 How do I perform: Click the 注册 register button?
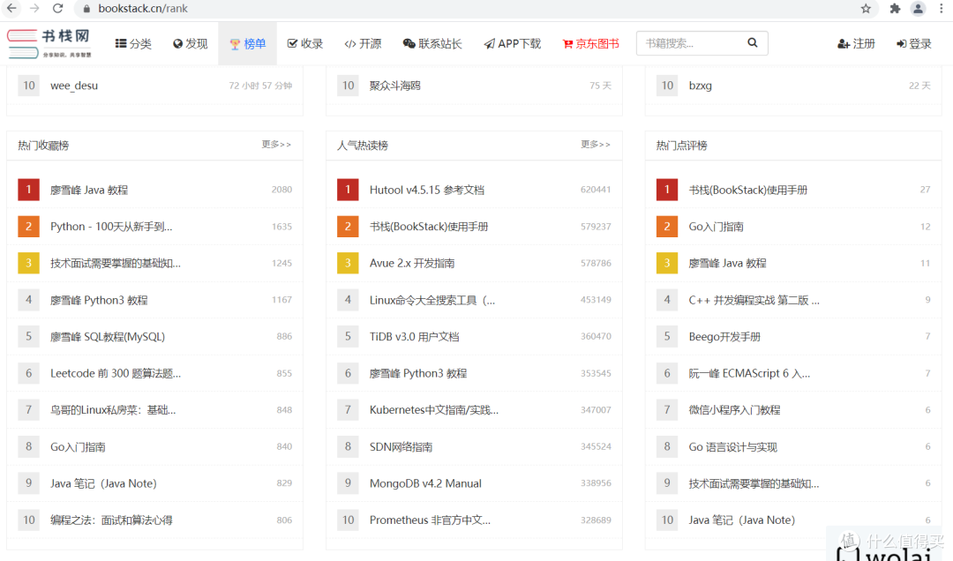[856, 44]
